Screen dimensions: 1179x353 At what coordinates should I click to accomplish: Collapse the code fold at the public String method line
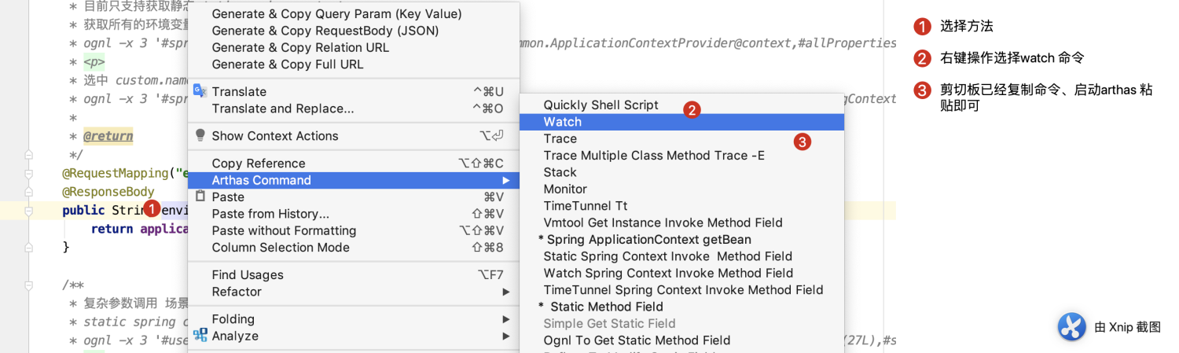pyautogui.click(x=29, y=211)
